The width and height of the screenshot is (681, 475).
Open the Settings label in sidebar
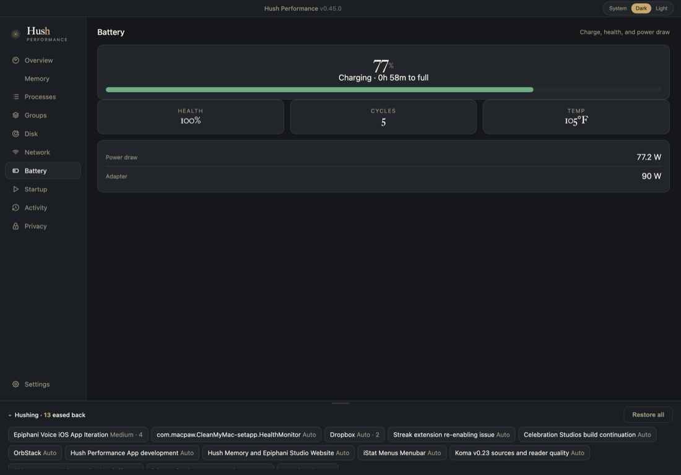pyautogui.click(x=37, y=384)
